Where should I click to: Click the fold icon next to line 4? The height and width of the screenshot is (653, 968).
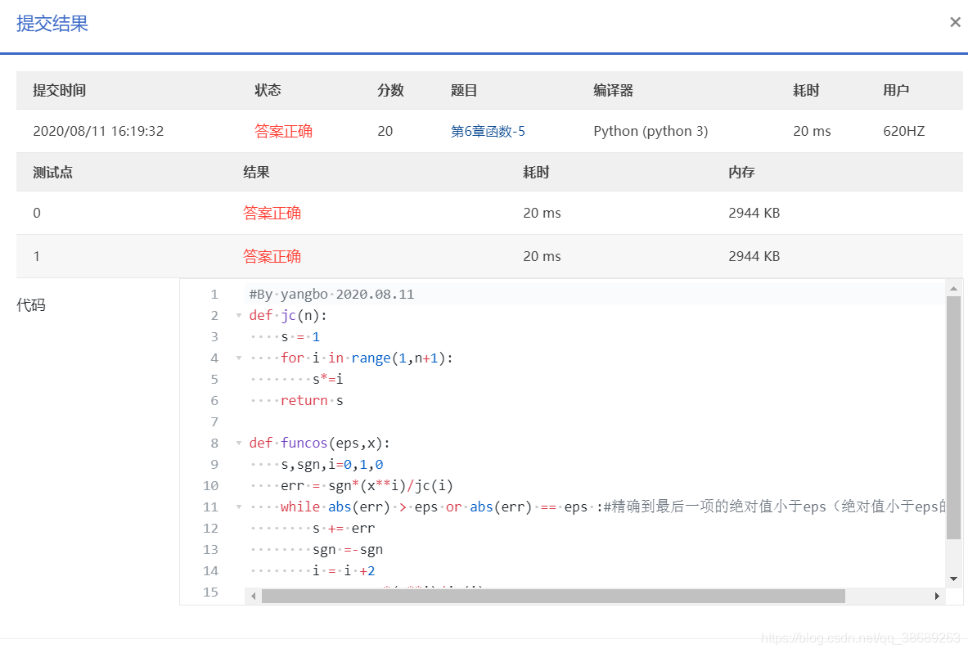pyautogui.click(x=238, y=358)
